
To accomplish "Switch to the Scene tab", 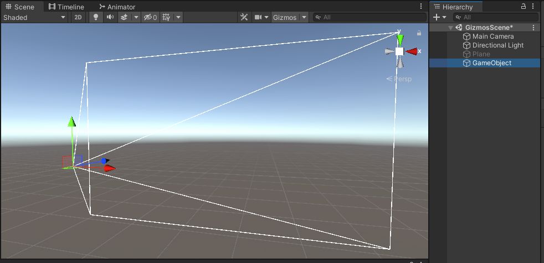I will (x=20, y=7).
